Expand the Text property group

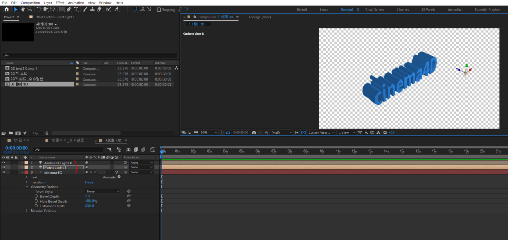[x=27, y=177]
